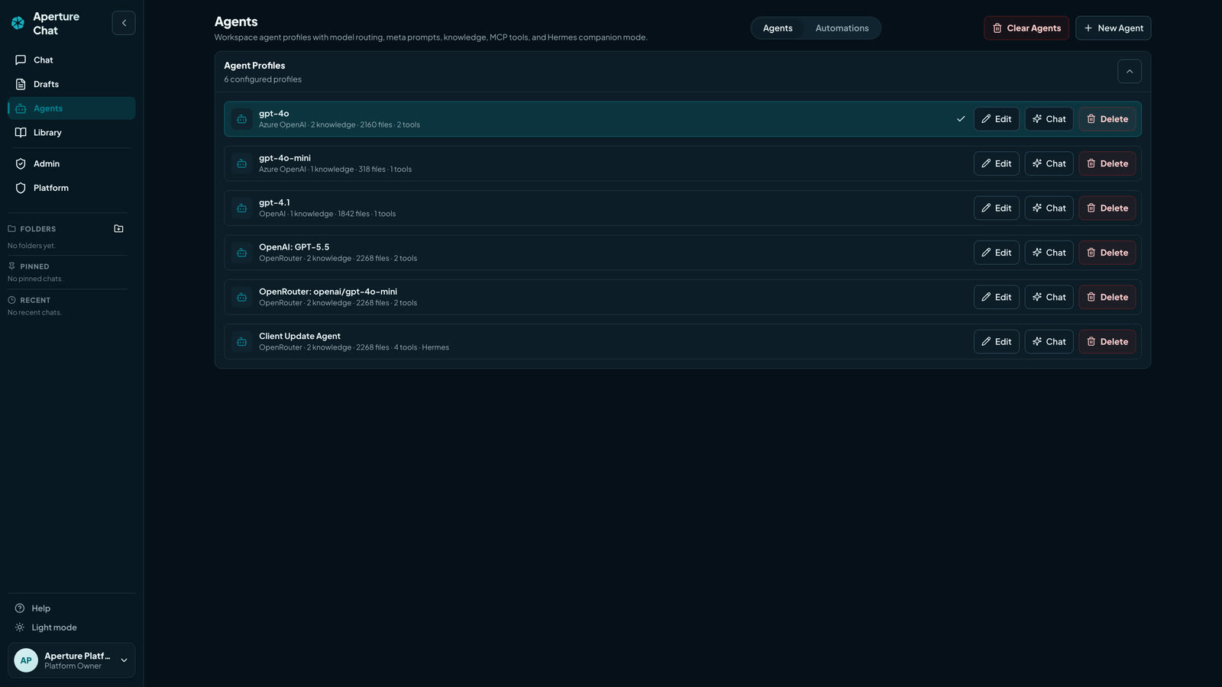
Task: Edit the gpt-4.1 agent
Action: point(996,208)
